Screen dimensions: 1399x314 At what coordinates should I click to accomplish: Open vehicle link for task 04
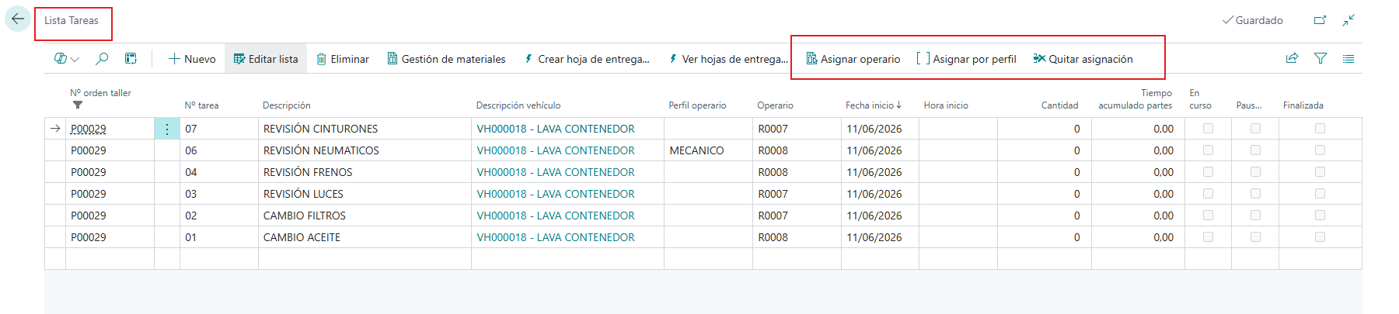click(x=556, y=172)
